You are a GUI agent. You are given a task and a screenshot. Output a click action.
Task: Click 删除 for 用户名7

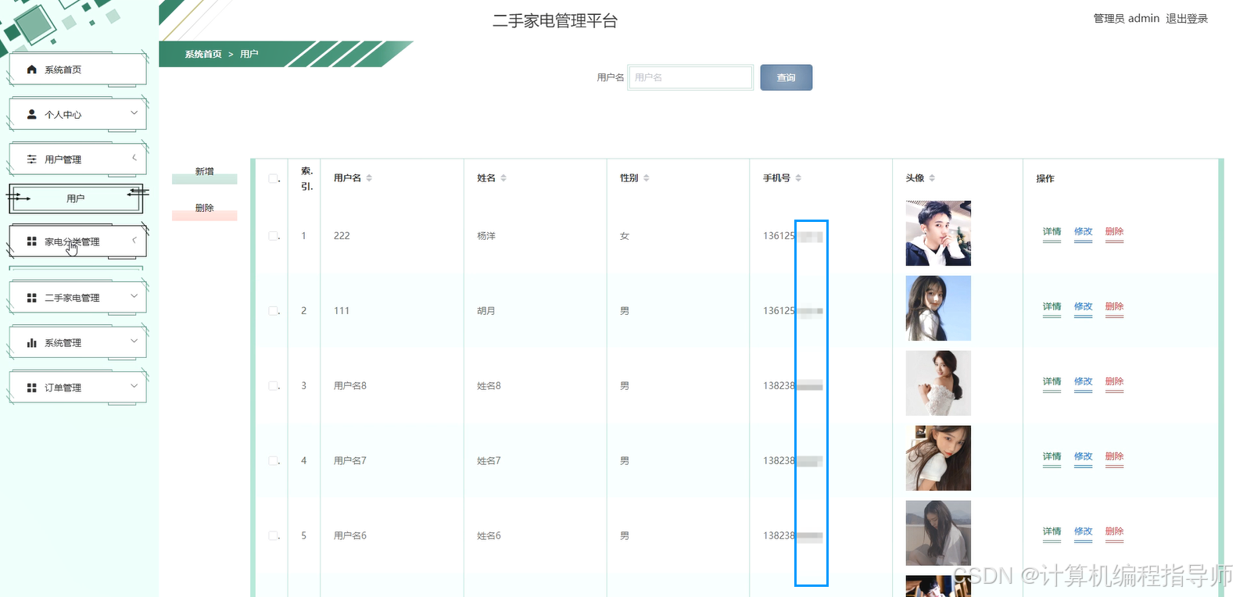(x=1114, y=457)
